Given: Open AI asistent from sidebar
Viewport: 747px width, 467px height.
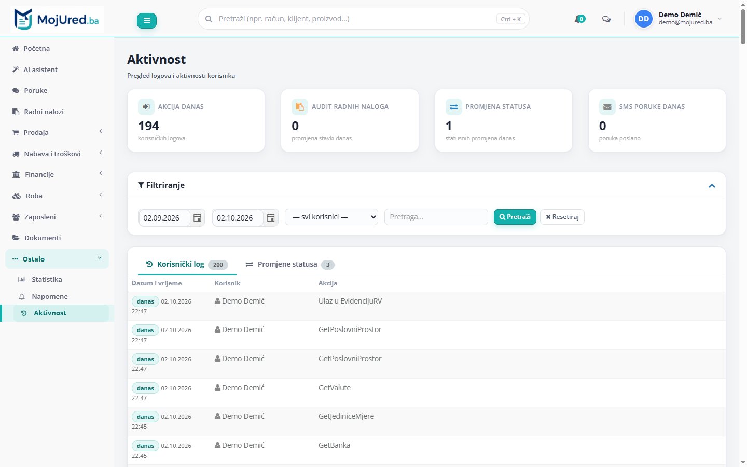Looking at the screenshot, I should click(57, 70).
